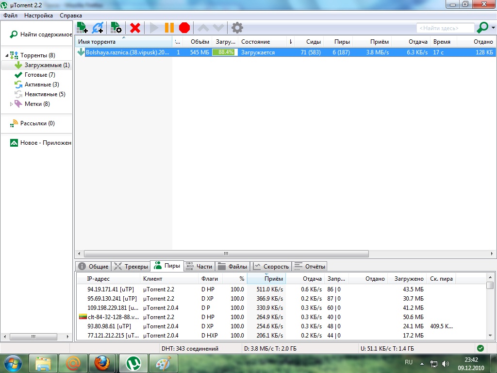Move torrent down in the queue
The image size is (497, 373).
pyautogui.click(x=218, y=28)
